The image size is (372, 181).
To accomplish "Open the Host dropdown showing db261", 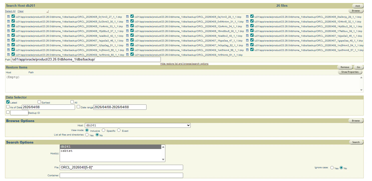I will [x=138, y=125].
